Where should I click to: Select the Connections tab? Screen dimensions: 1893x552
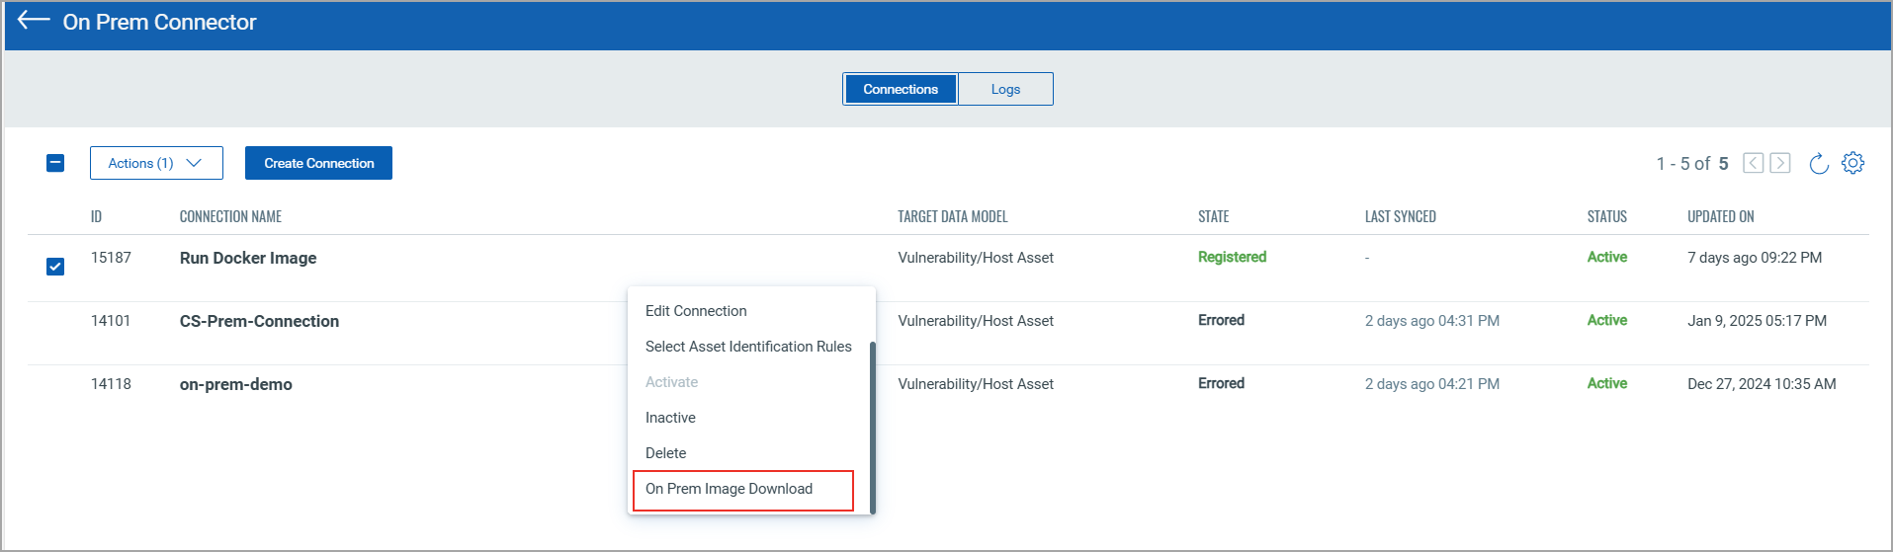coord(900,89)
